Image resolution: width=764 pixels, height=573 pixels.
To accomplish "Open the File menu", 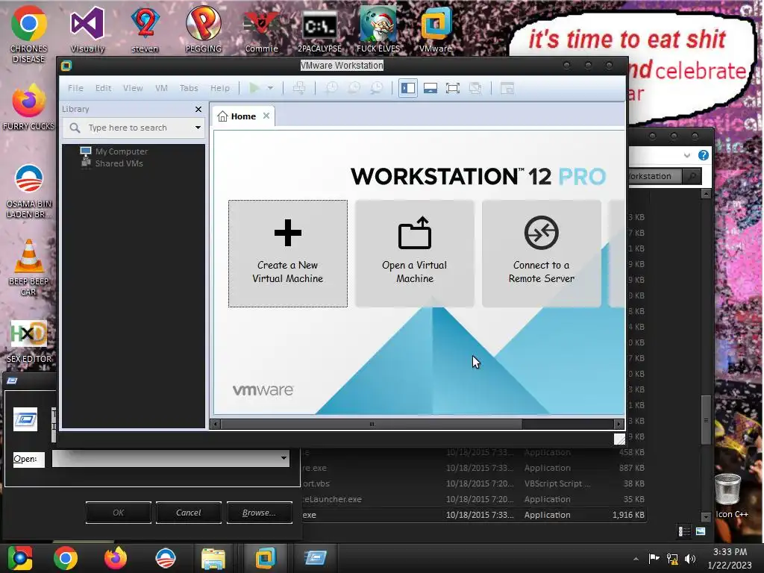I will (75, 88).
